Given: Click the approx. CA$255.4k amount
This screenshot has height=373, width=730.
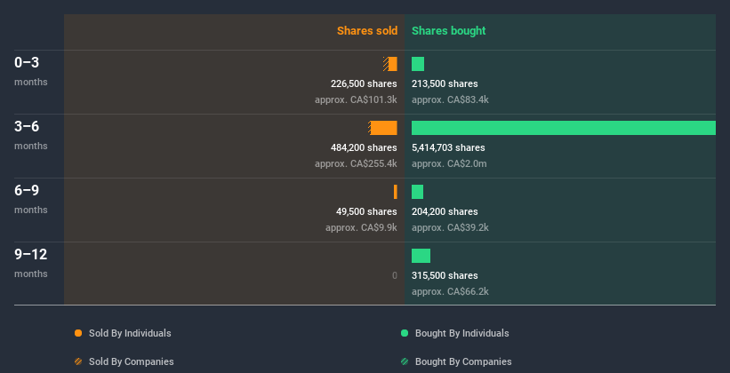Looking at the screenshot, I should tap(356, 163).
